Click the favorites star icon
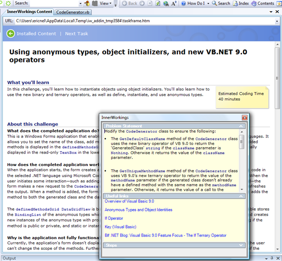Viewport: 282px width, 261px height. tap(279, 3)
